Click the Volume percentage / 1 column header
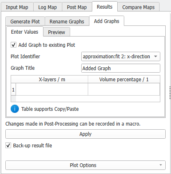The image size is (171, 174). point(124,79)
